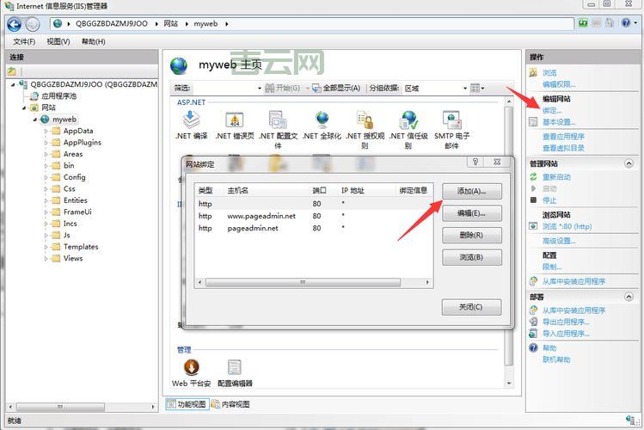
Task: Switch to 功能视图 tab
Action: (x=187, y=404)
